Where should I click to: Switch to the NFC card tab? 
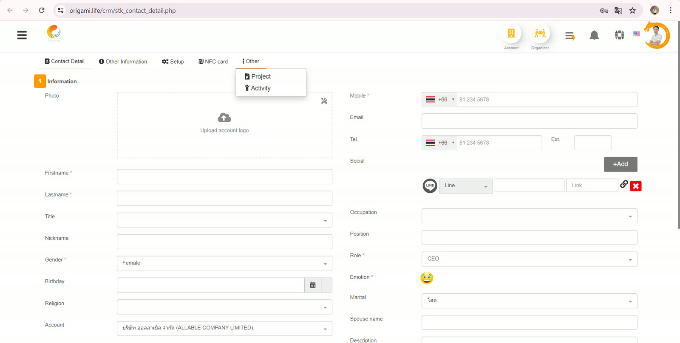click(213, 62)
